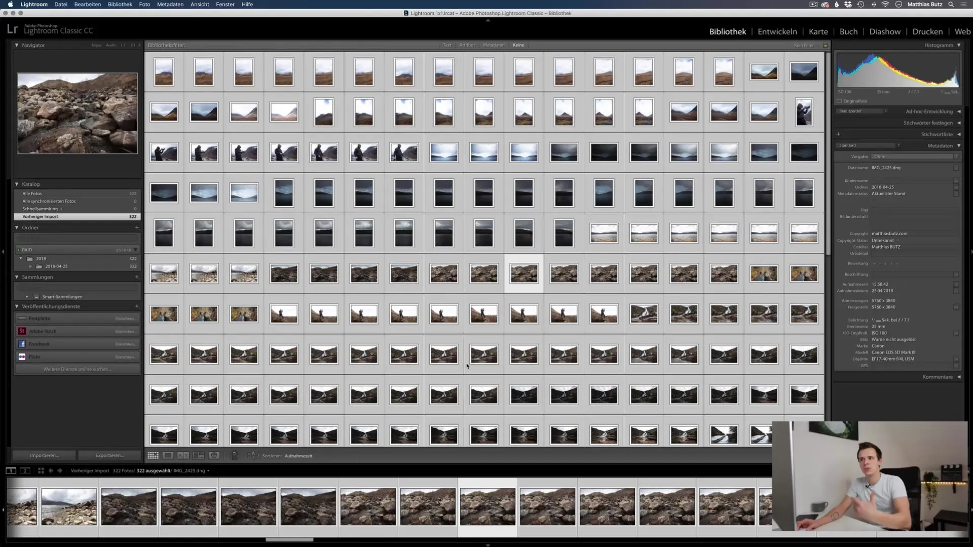Collapse the Katalog panel

[17, 184]
